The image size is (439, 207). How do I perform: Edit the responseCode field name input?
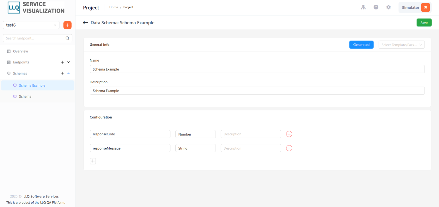click(130, 134)
